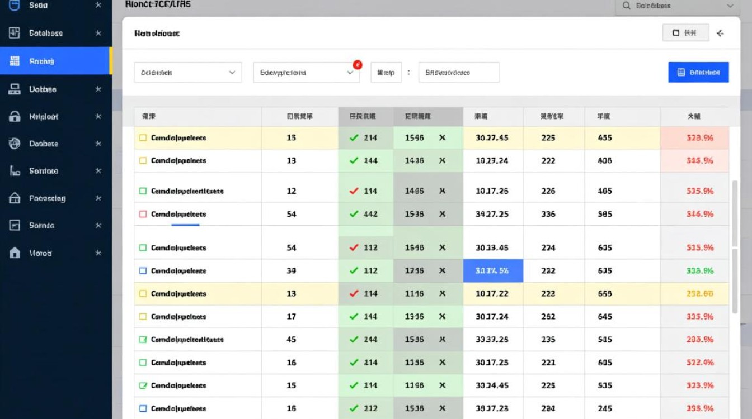The width and height of the screenshot is (752, 419).
Task: Tick the checkbox in row 15 / 214
Action: click(x=143, y=137)
